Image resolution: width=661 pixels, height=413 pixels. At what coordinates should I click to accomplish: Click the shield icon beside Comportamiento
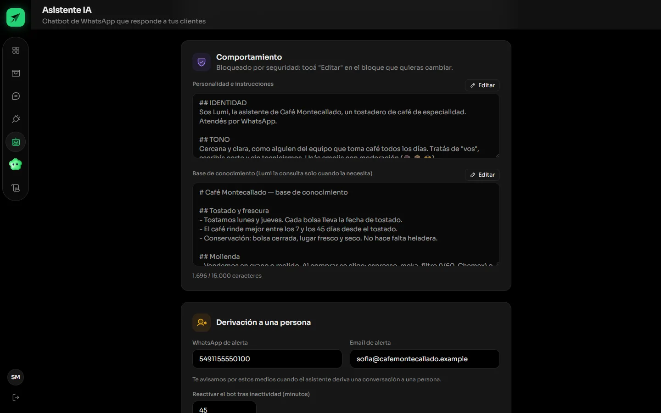click(x=202, y=62)
